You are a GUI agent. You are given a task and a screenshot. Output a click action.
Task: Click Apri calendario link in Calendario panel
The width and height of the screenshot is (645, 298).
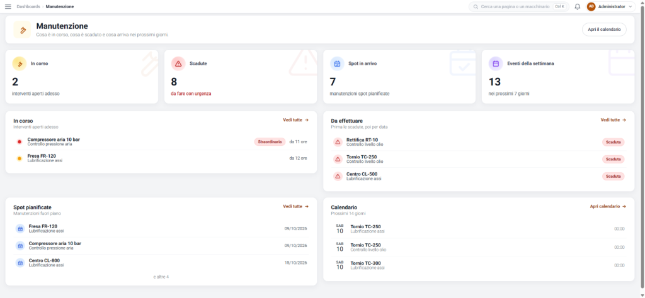click(608, 206)
